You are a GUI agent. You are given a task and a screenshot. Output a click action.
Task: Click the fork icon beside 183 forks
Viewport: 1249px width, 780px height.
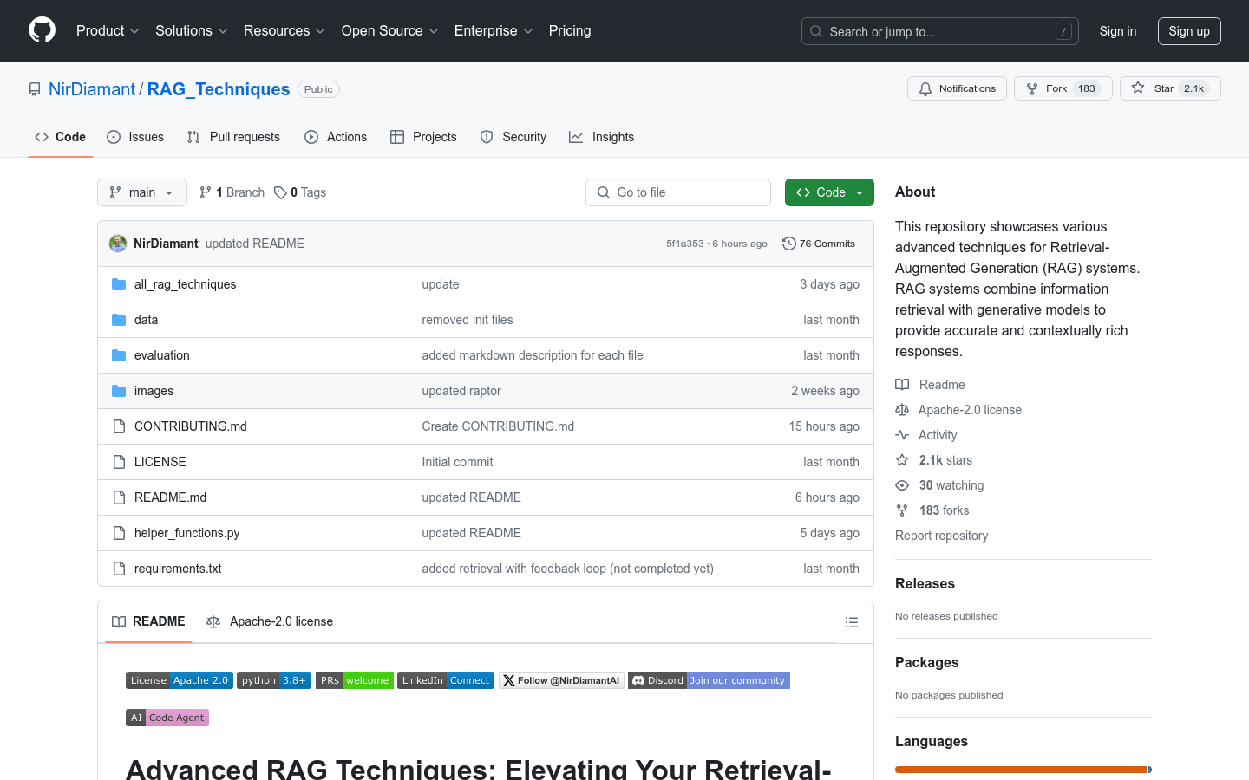click(902, 510)
